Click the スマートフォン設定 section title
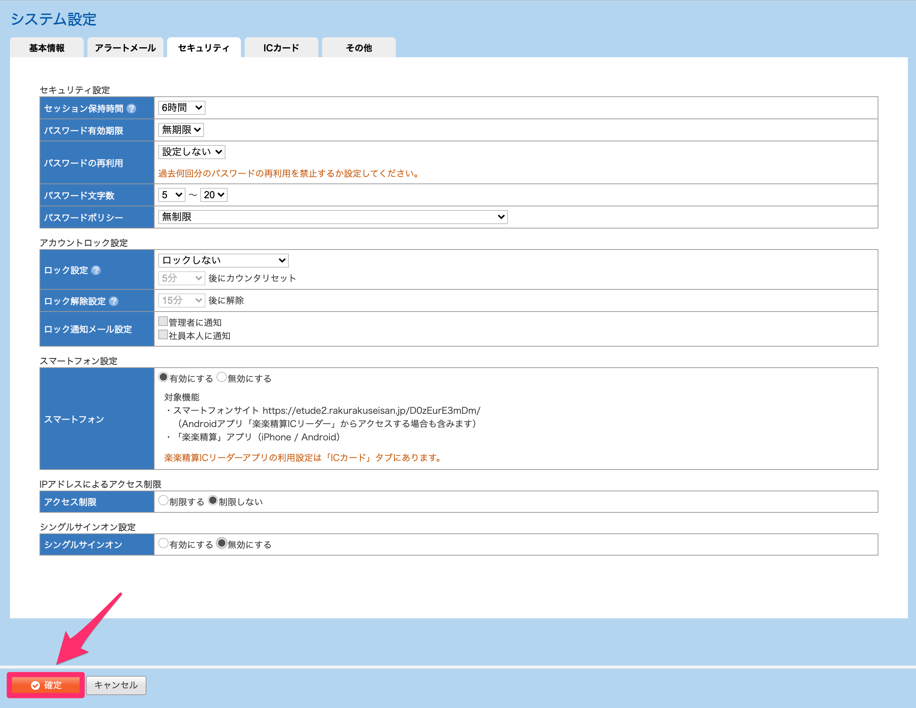This screenshot has width=916, height=708. (79, 361)
